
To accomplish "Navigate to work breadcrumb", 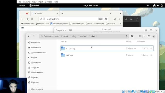I will (x=66, y=36).
